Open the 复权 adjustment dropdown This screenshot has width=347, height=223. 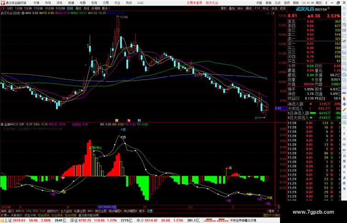click(x=224, y=8)
